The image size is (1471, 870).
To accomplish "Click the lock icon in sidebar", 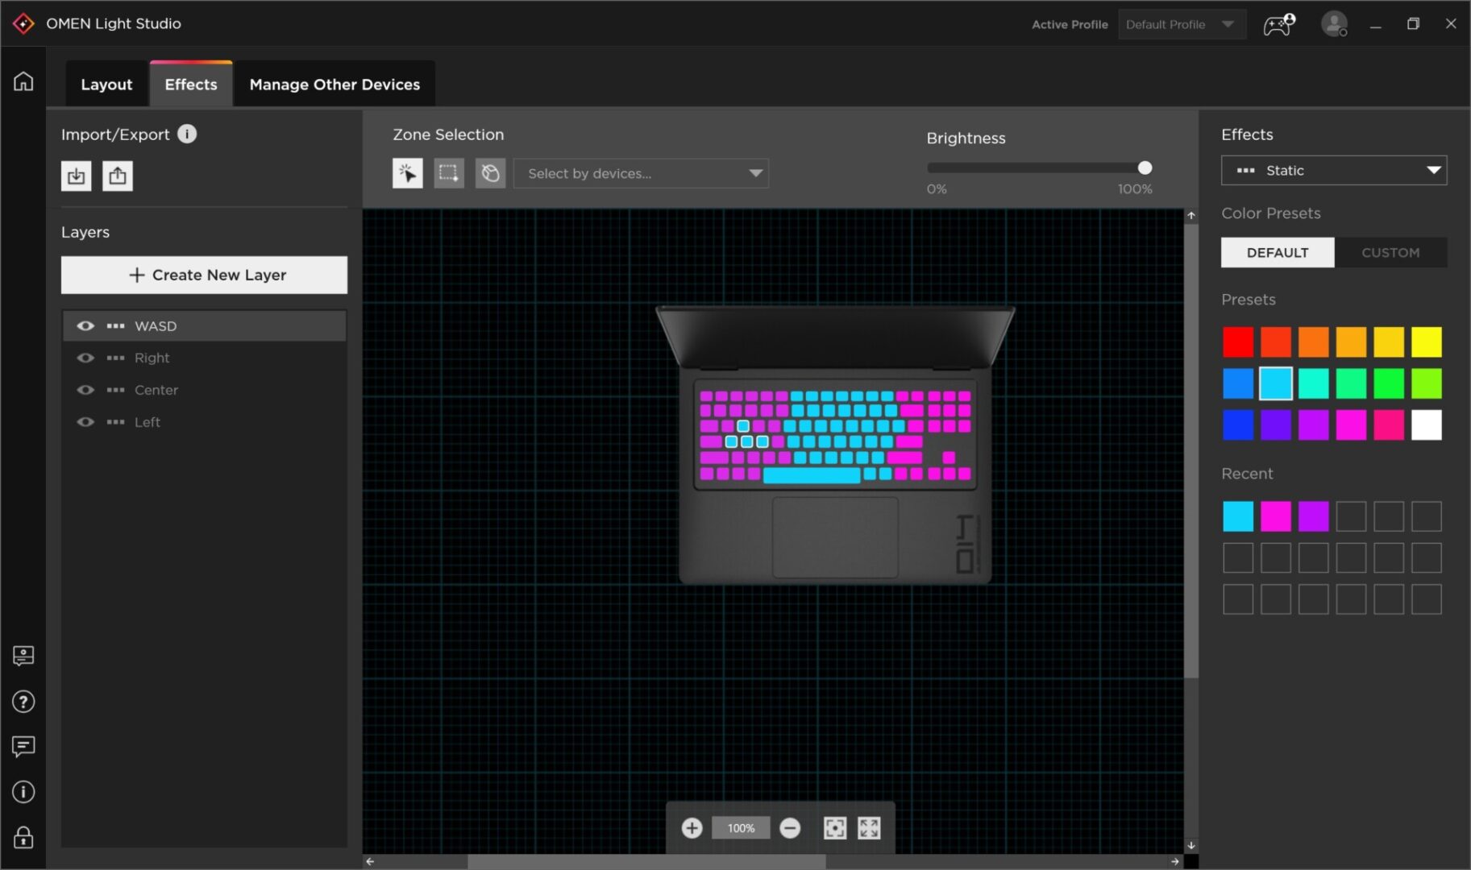I will tap(23, 837).
